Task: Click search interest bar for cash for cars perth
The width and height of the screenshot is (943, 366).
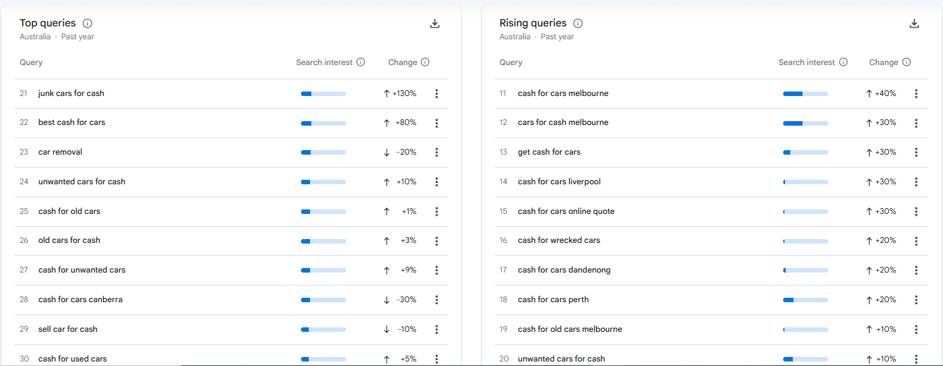Action: (x=805, y=300)
